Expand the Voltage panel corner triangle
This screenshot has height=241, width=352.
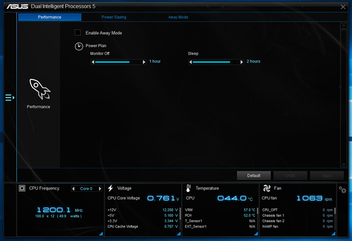[x=179, y=233]
